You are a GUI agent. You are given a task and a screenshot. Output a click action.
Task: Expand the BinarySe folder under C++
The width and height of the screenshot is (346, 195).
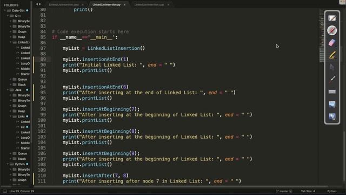10,21
